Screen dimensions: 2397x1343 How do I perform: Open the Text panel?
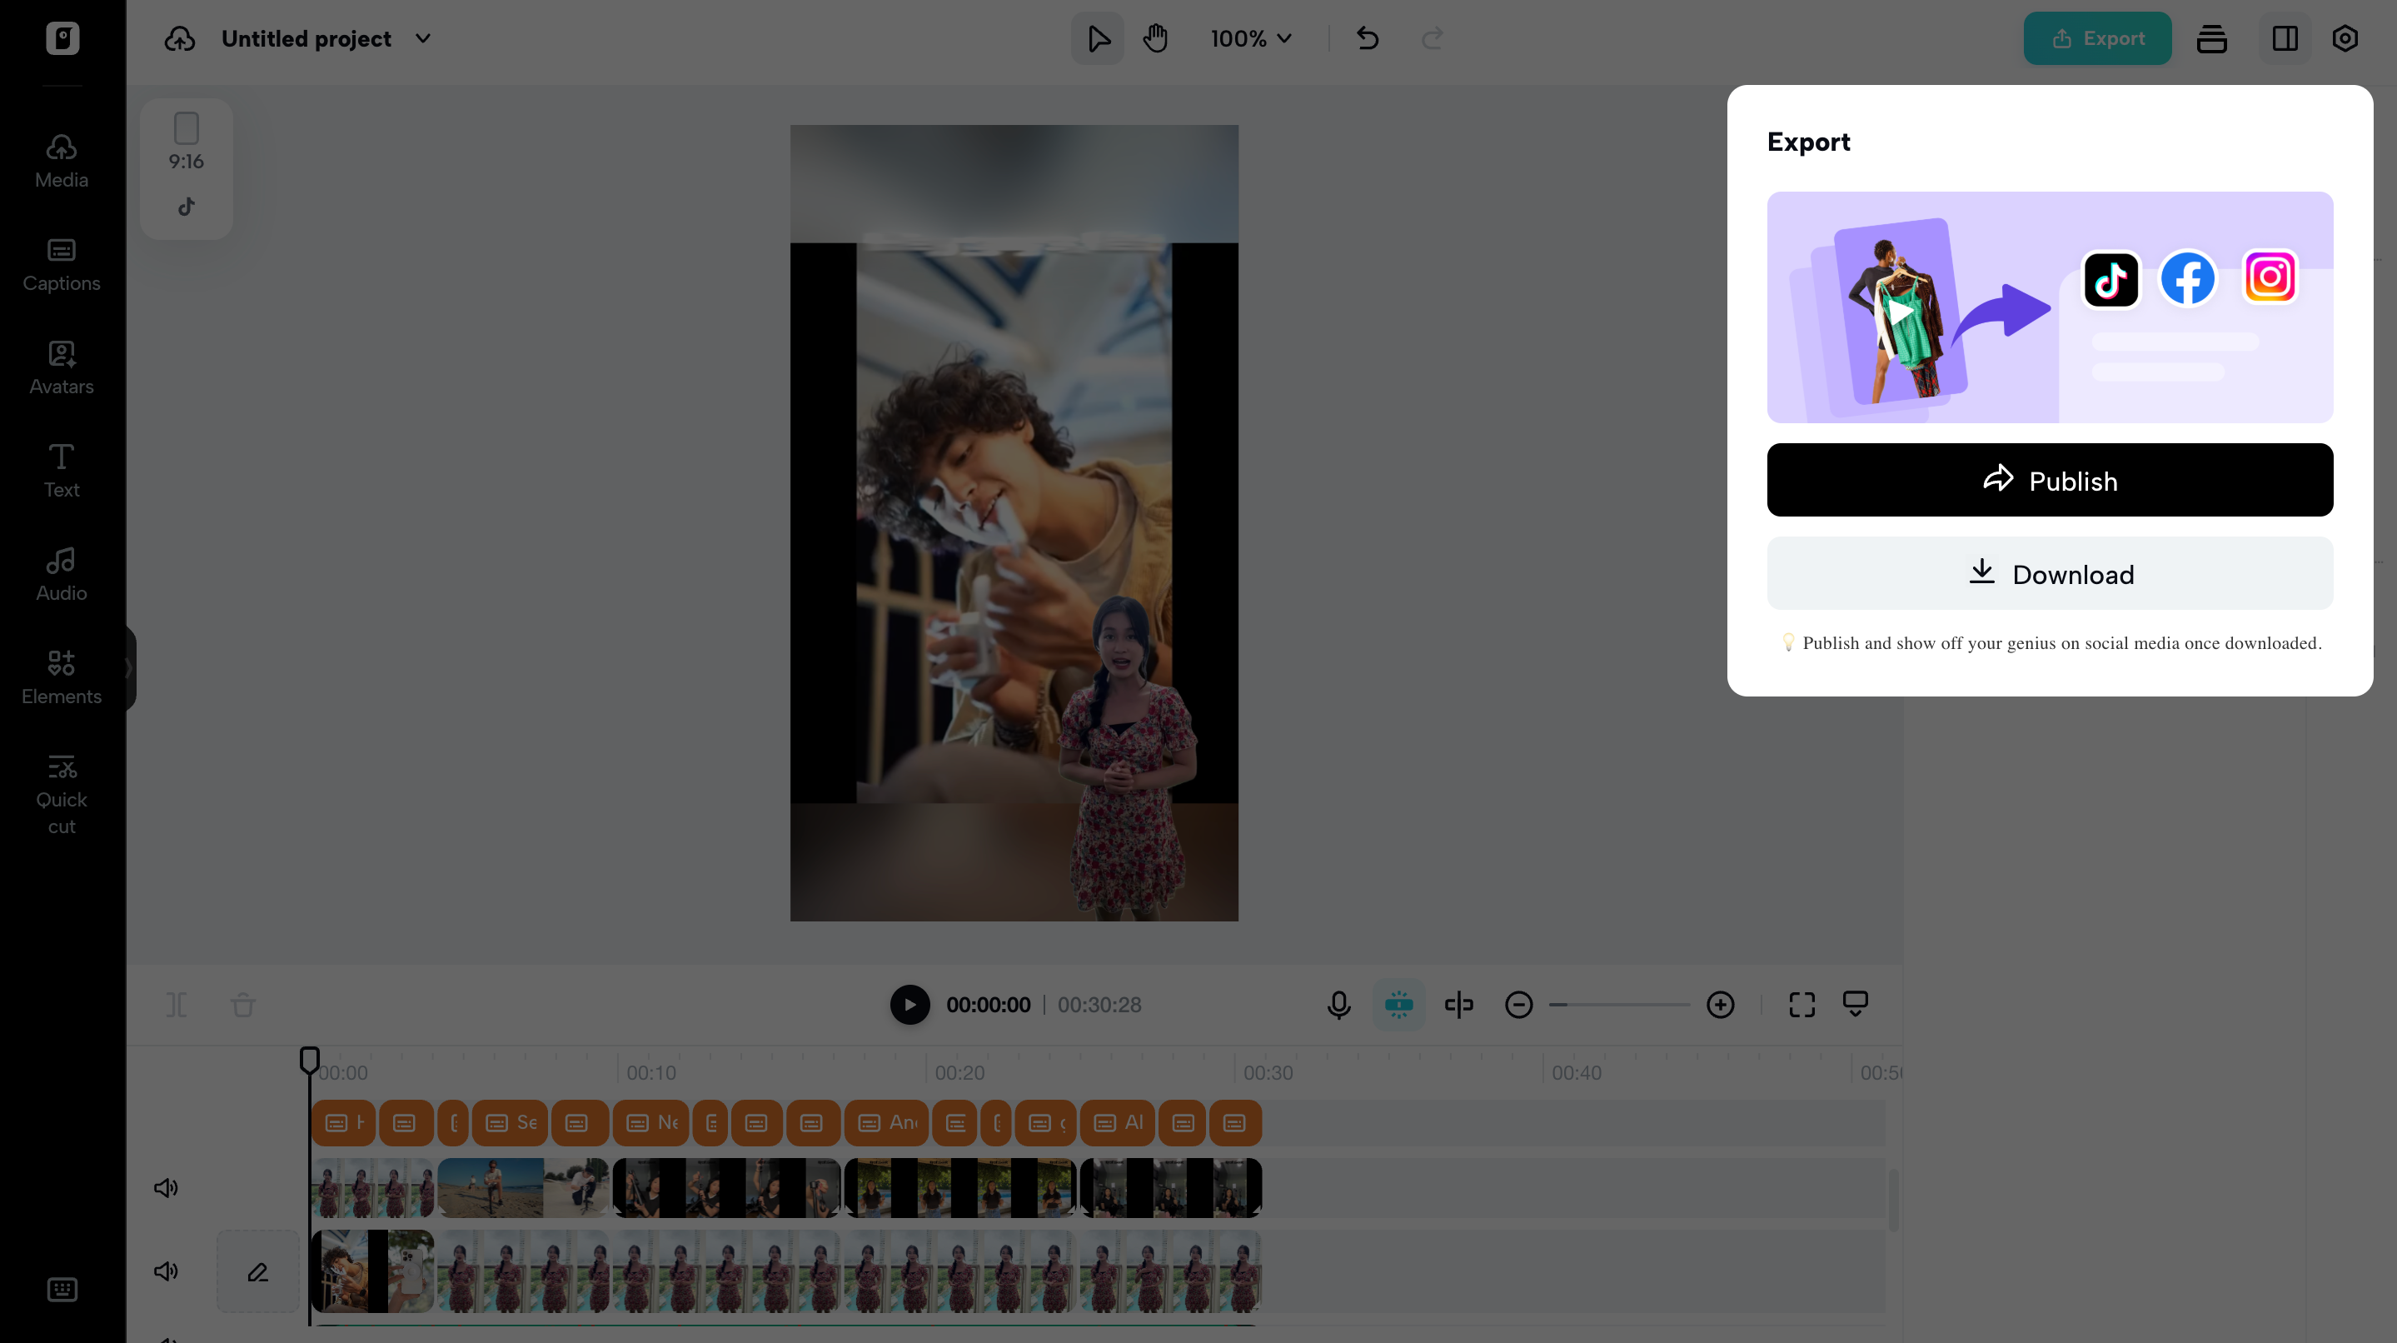point(61,470)
